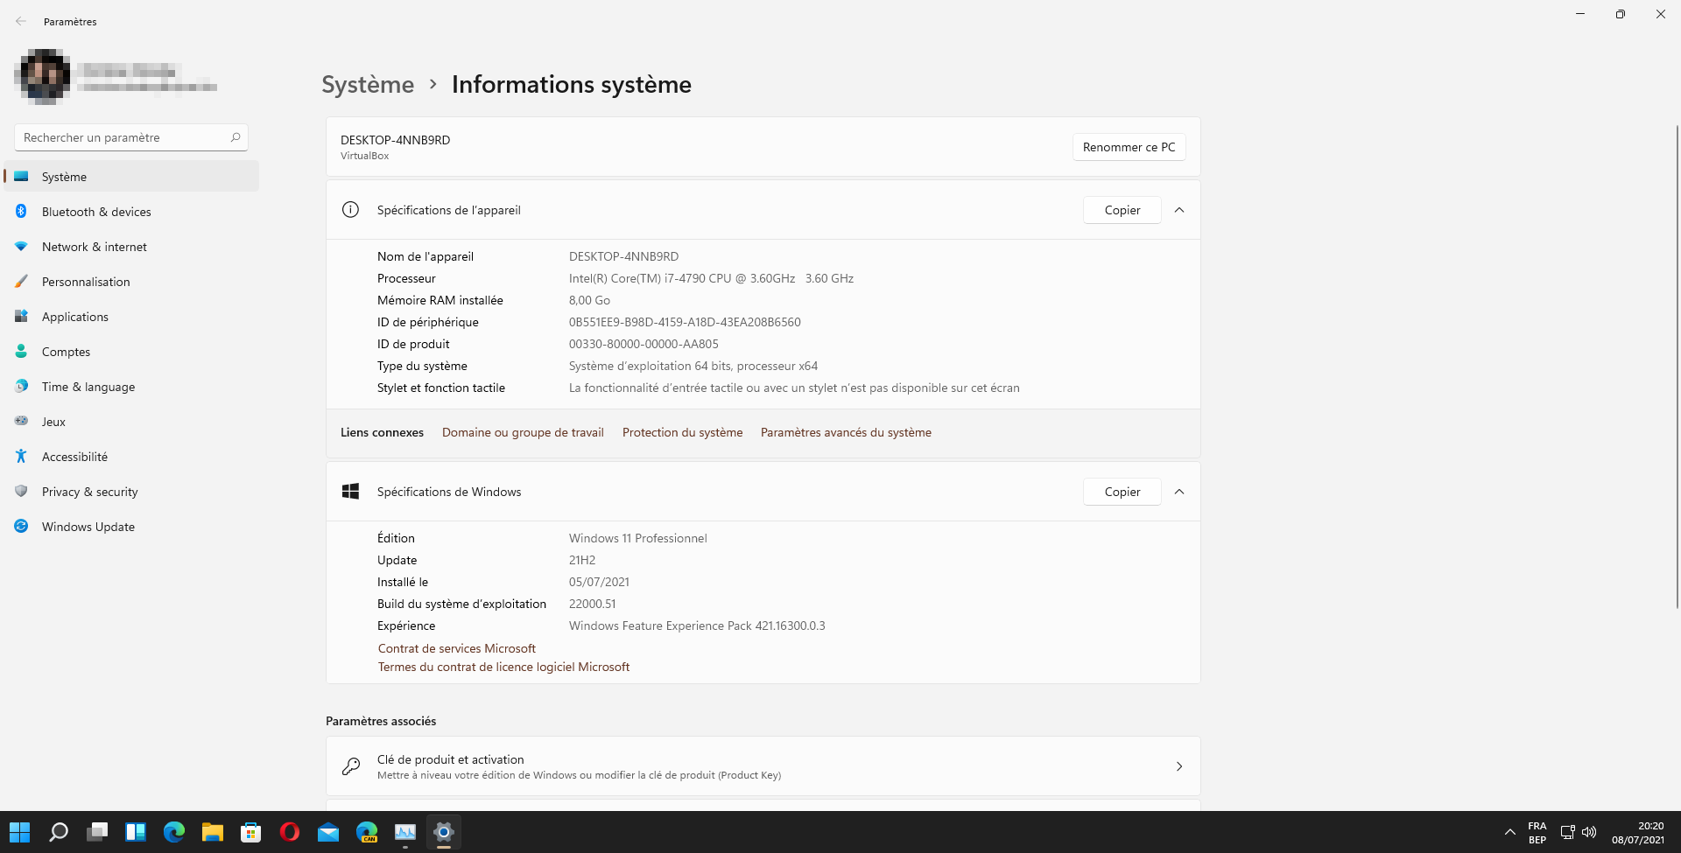
Task: Open Privacy & security settings
Action: click(x=131, y=492)
